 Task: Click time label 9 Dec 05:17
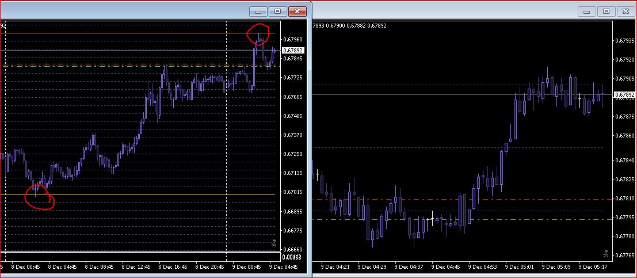[x=593, y=268]
